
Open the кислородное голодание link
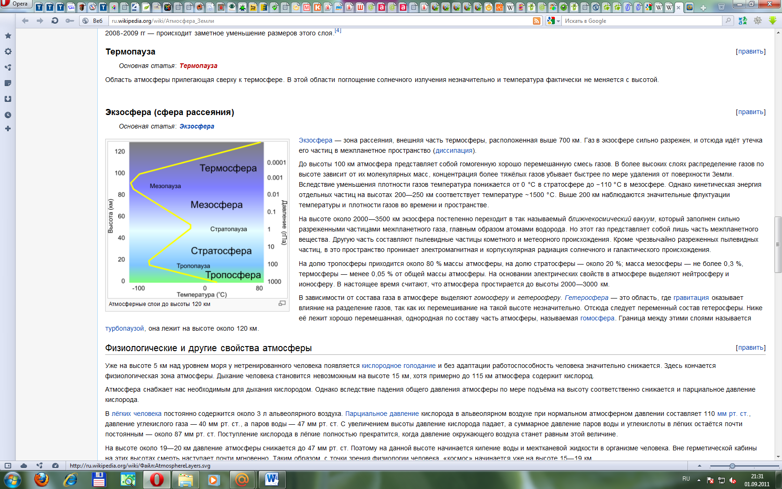pos(398,366)
